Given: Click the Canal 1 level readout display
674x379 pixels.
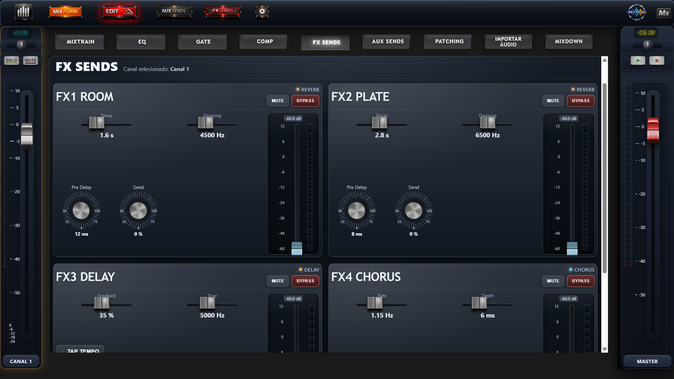Looking at the screenshot, I should 20,33.
